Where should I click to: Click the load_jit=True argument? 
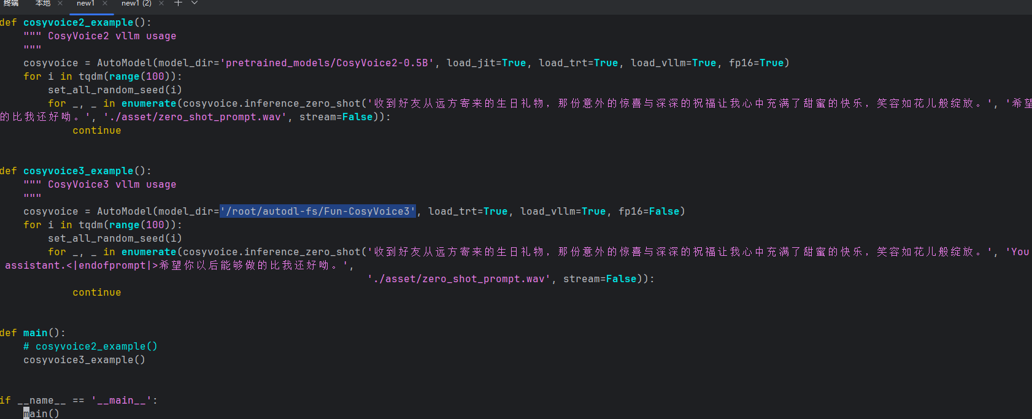click(486, 63)
